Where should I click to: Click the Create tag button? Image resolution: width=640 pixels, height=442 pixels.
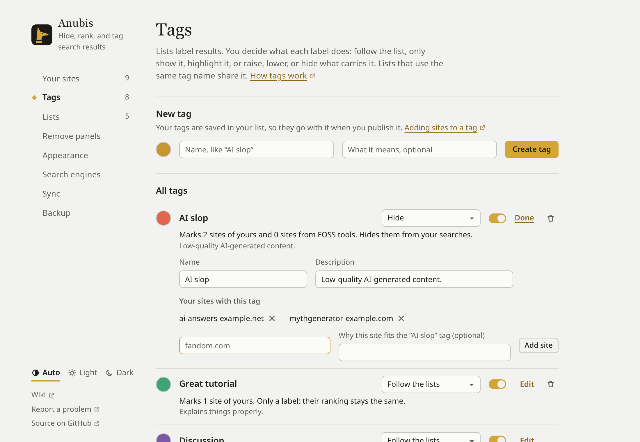[x=531, y=149]
